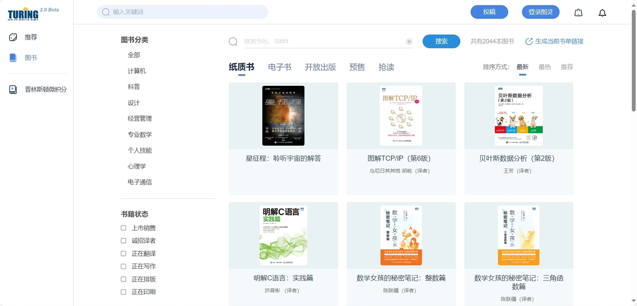The image size is (637, 306).
Task: Click the 登录图灵 button
Action: pos(540,12)
